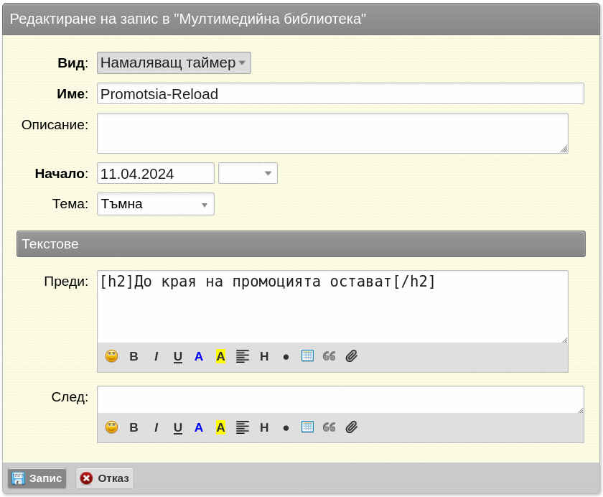
Task: Insert emoticon in the Преди editor
Action: tap(111, 356)
